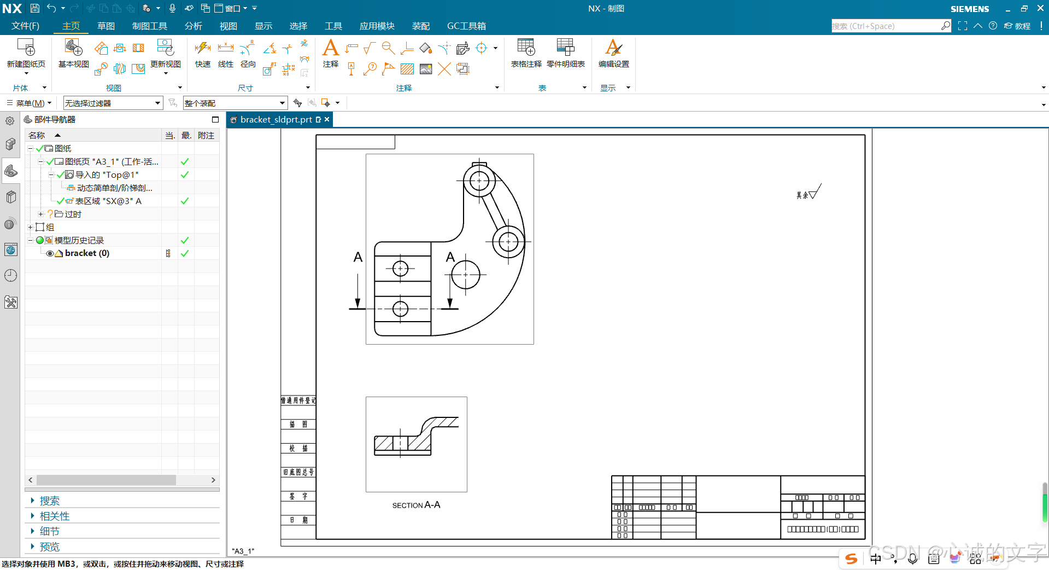This screenshot has width=1049, height=570.
Task: Select the Rapid dimension (快速) tool
Action: pos(203,48)
